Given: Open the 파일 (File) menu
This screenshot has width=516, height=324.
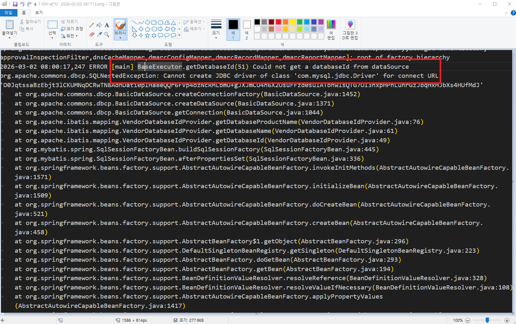Looking at the screenshot, I should point(9,12).
